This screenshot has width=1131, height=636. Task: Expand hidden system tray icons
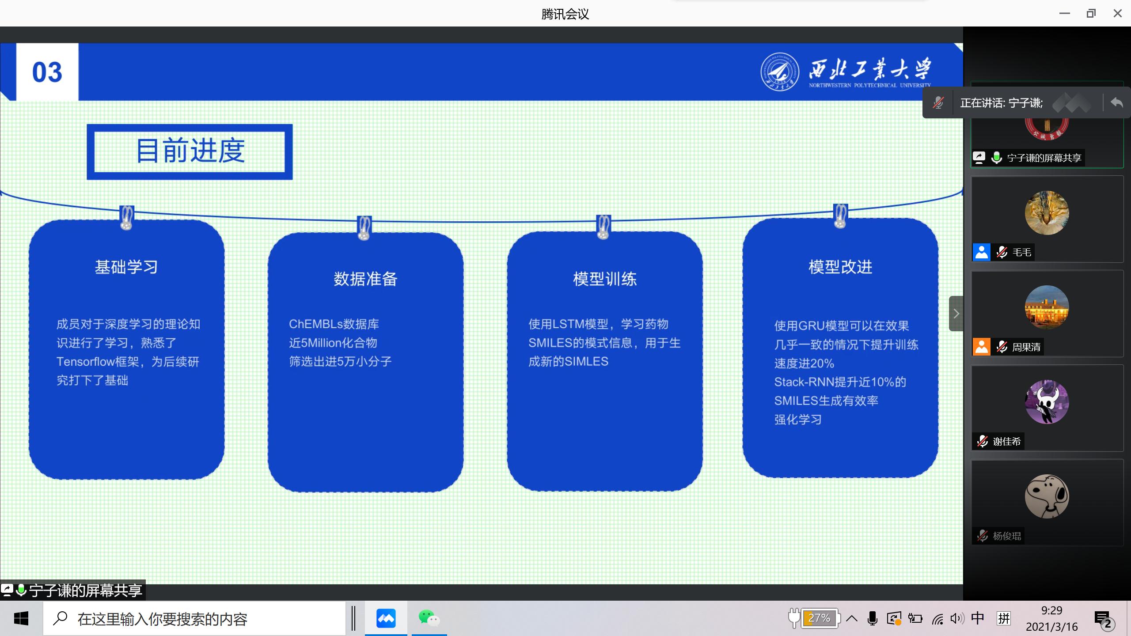click(x=852, y=618)
